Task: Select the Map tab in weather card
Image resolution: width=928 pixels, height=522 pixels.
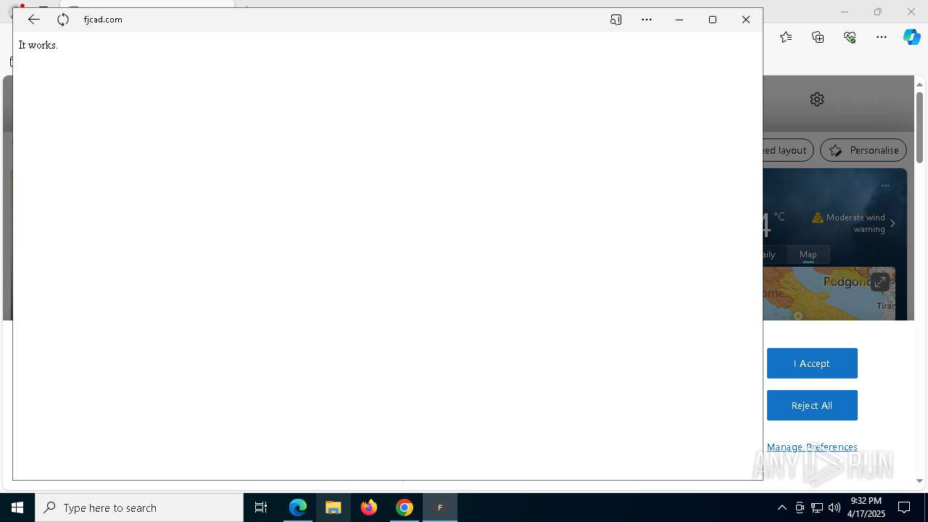Action: [x=808, y=254]
